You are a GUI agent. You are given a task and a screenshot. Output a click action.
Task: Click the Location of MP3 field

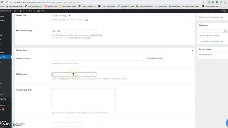[x=98, y=59]
